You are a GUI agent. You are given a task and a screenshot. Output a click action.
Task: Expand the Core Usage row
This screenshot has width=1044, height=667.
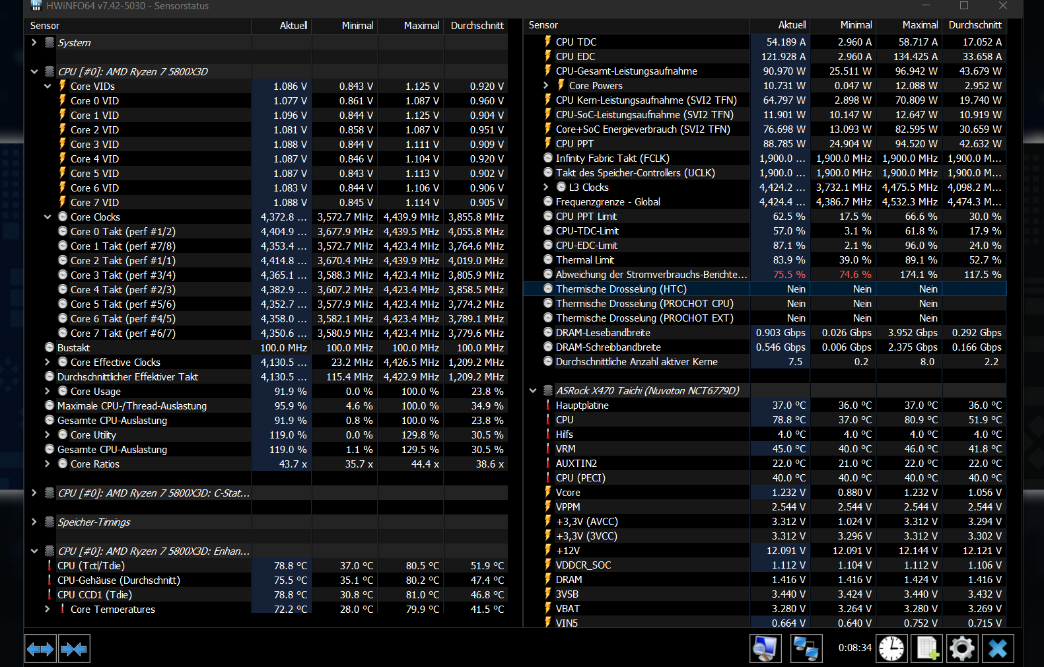[48, 391]
